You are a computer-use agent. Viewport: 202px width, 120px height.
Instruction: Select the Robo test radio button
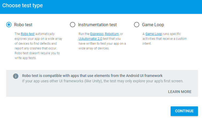[9, 25]
